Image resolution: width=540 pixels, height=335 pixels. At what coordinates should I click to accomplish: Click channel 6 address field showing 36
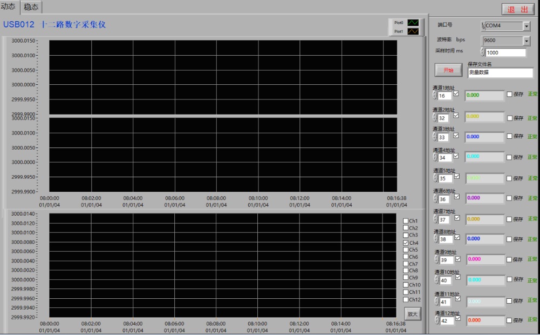coord(445,199)
